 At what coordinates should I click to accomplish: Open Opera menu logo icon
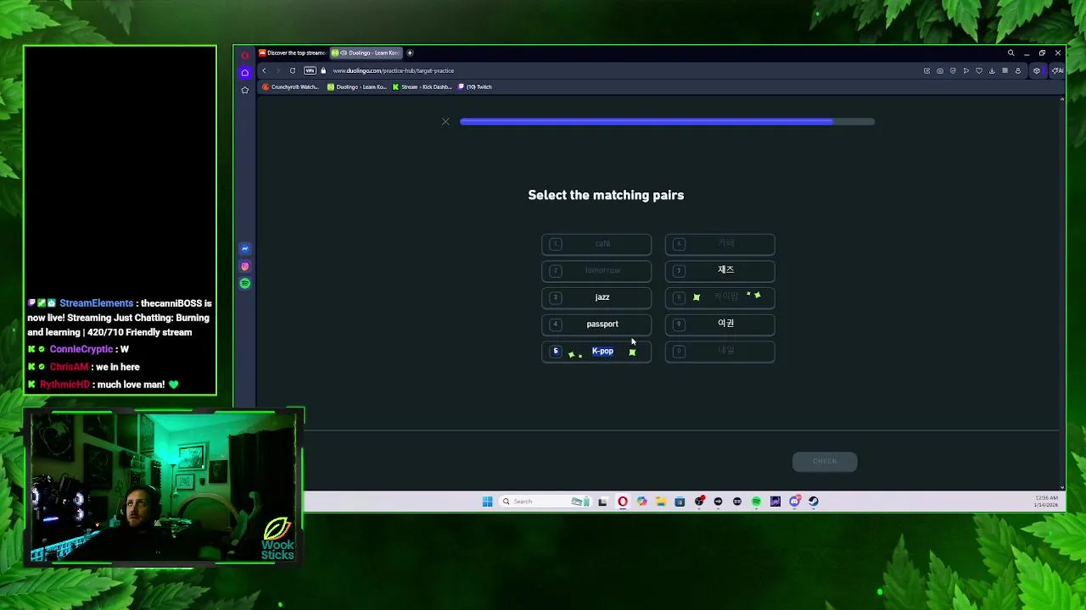(245, 56)
